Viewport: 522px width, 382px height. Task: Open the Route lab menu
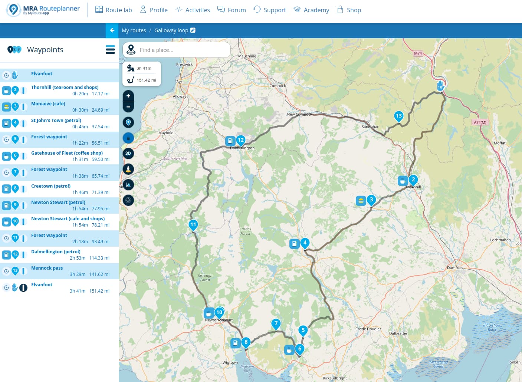(114, 10)
